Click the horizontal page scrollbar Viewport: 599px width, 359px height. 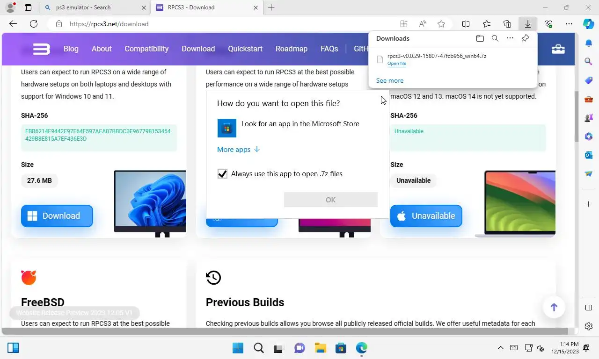(285, 331)
